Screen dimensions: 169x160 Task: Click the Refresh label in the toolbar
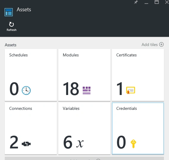12,30
